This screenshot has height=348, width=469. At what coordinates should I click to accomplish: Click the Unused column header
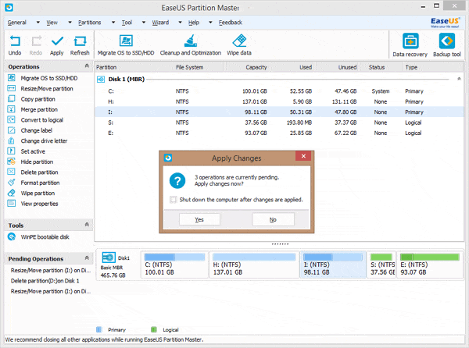pos(347,67)
